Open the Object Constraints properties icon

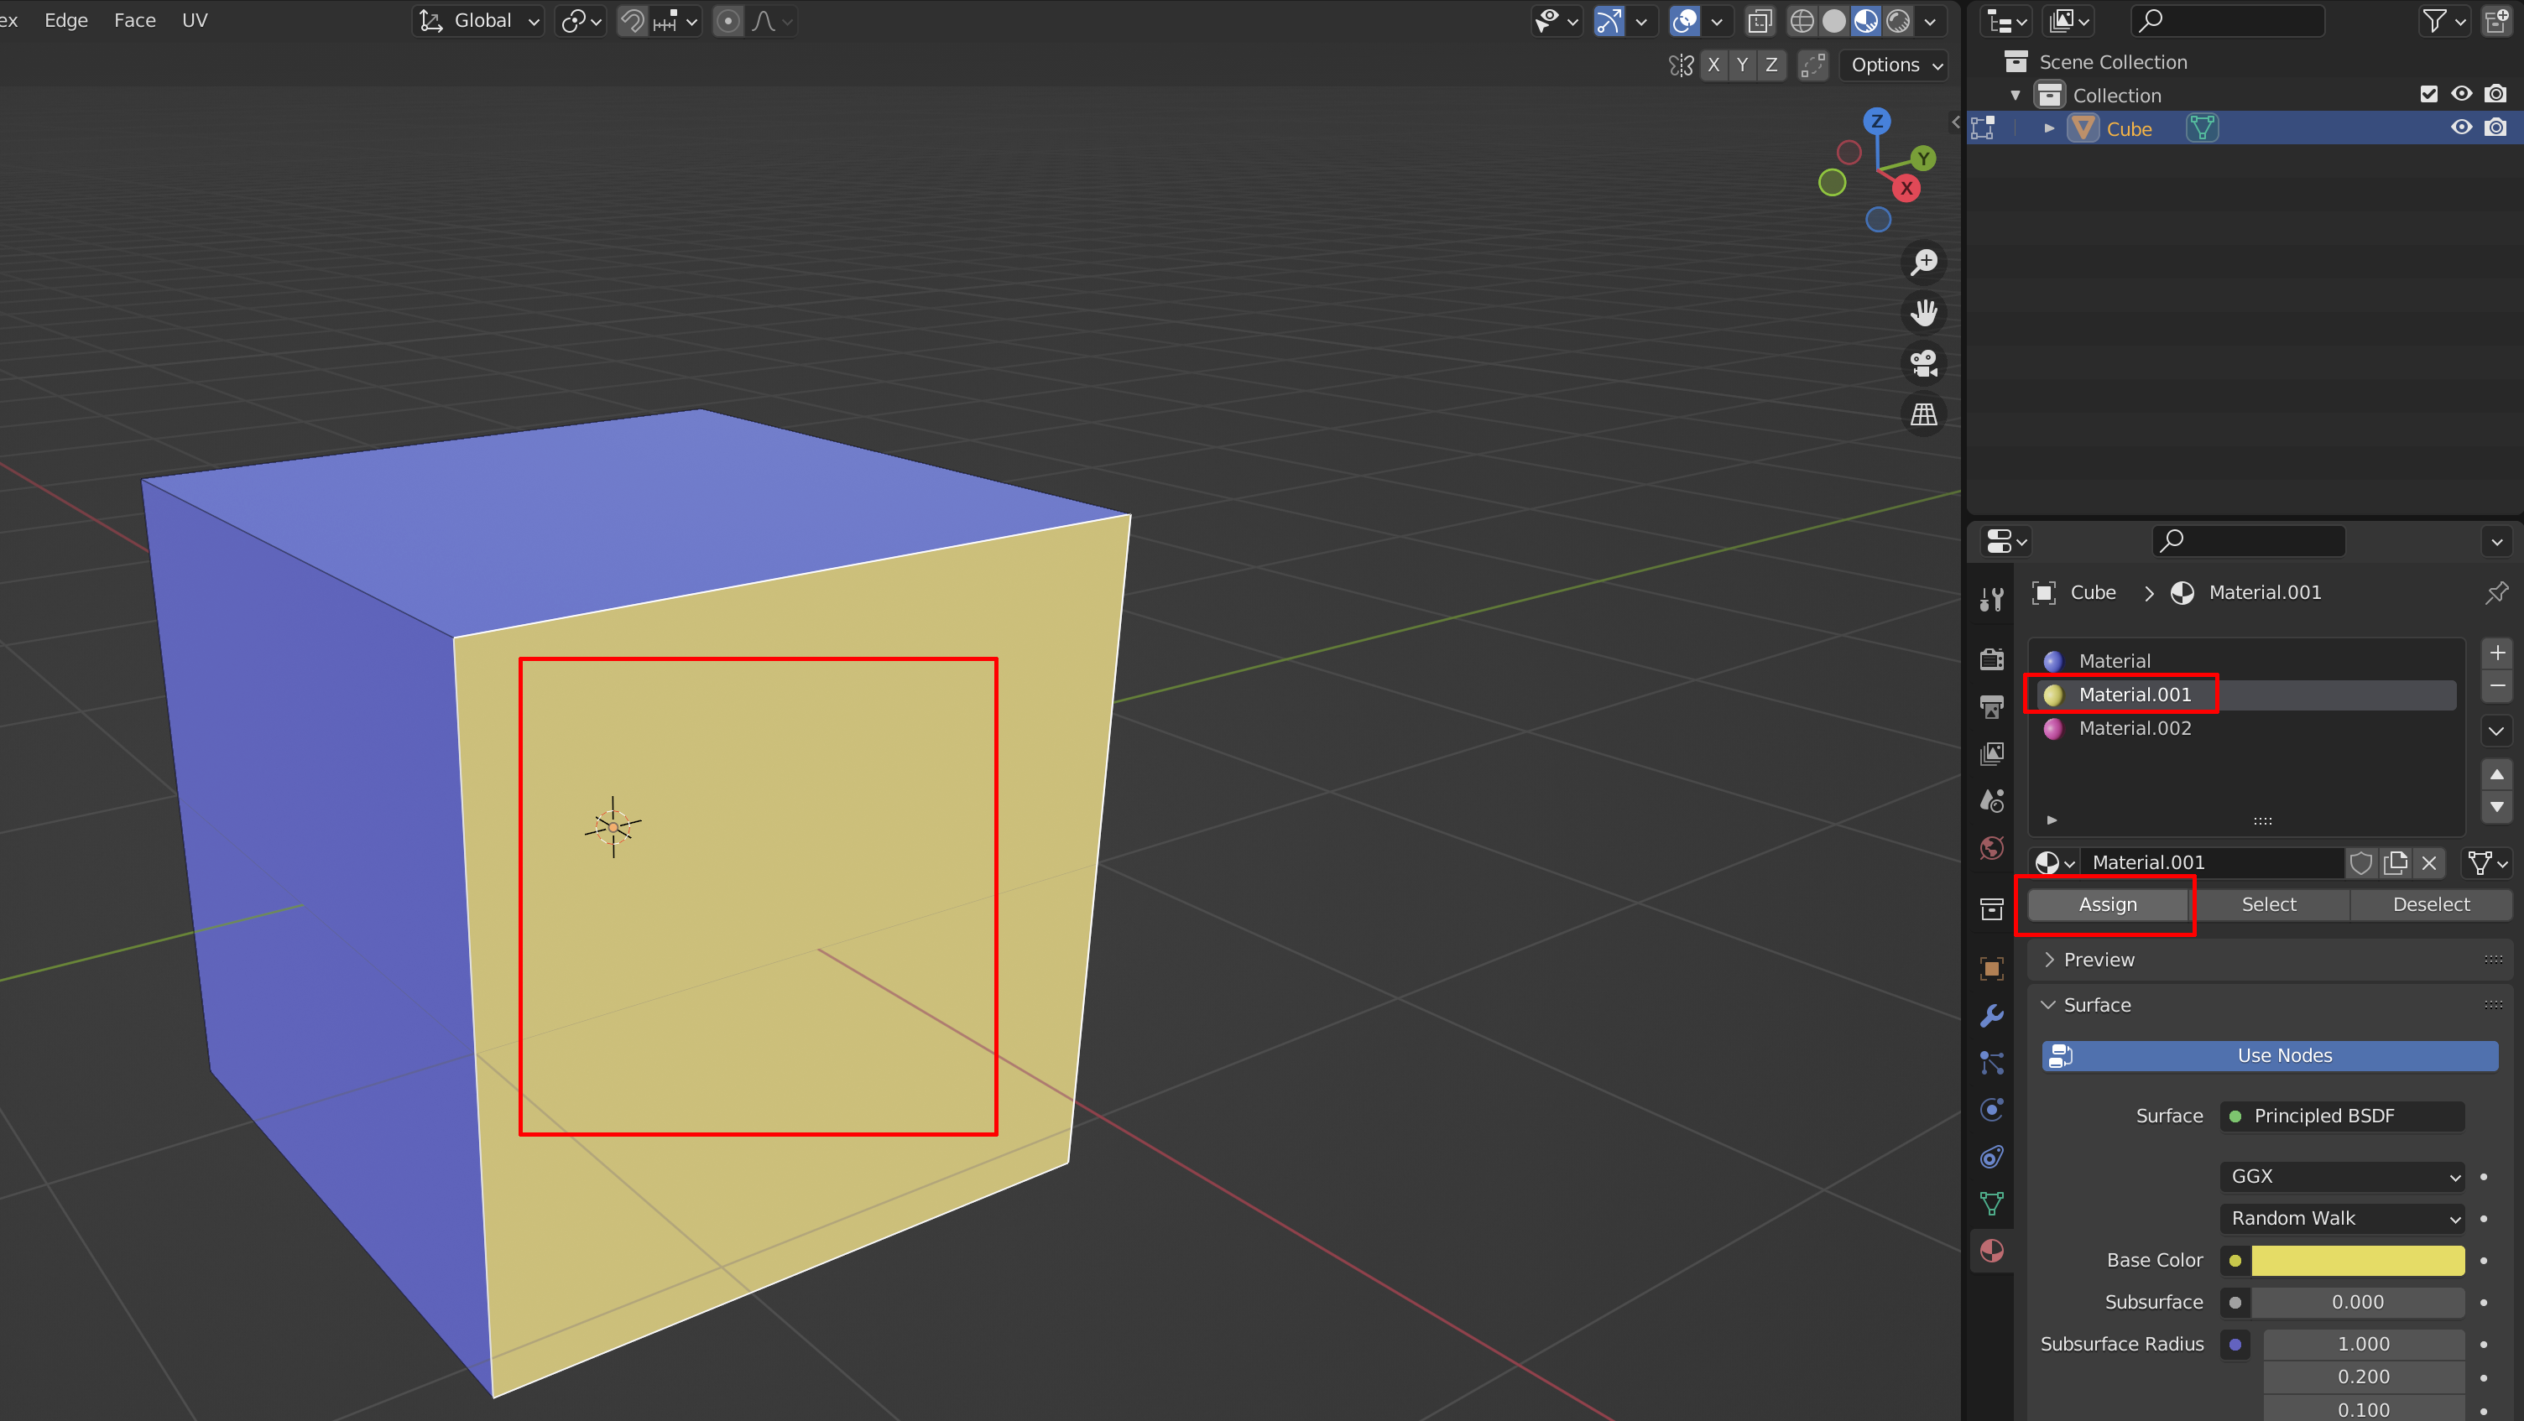(1991, 1157)
